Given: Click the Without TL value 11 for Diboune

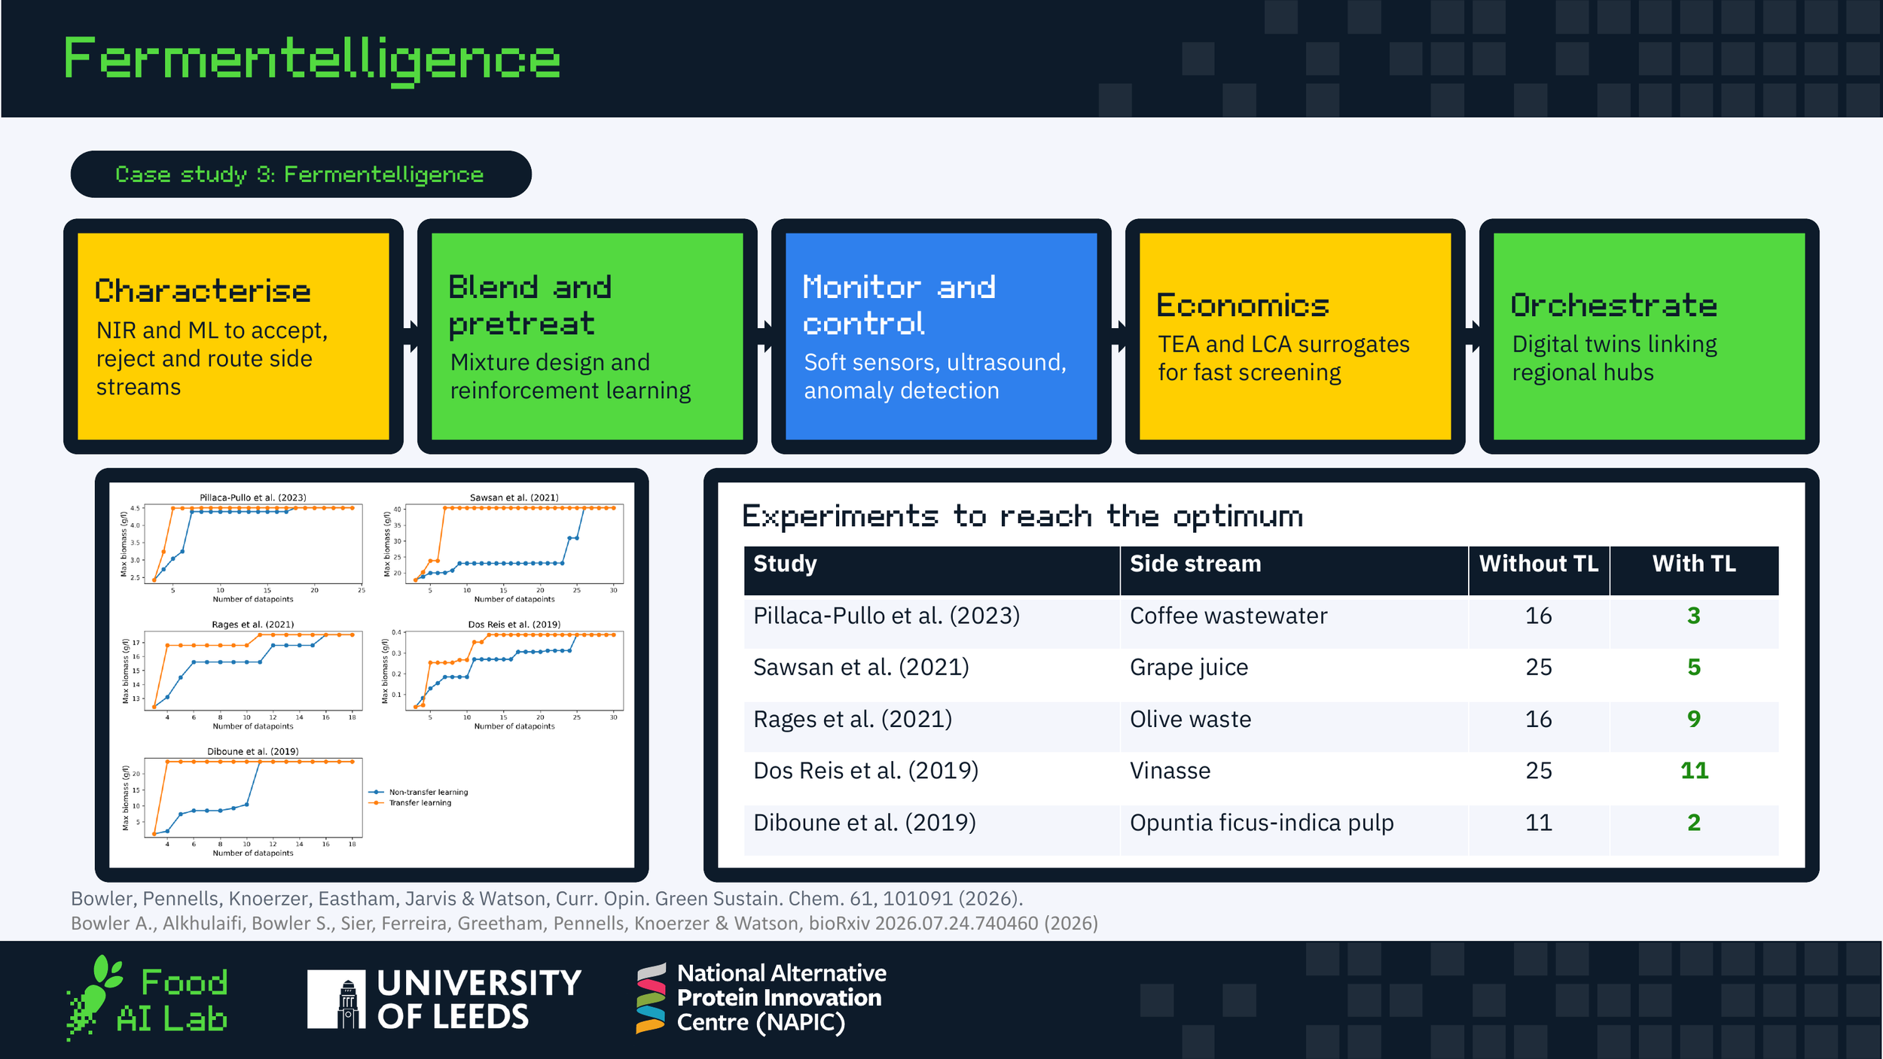Looking at the screenshot, I should [x=1539, y=823].
